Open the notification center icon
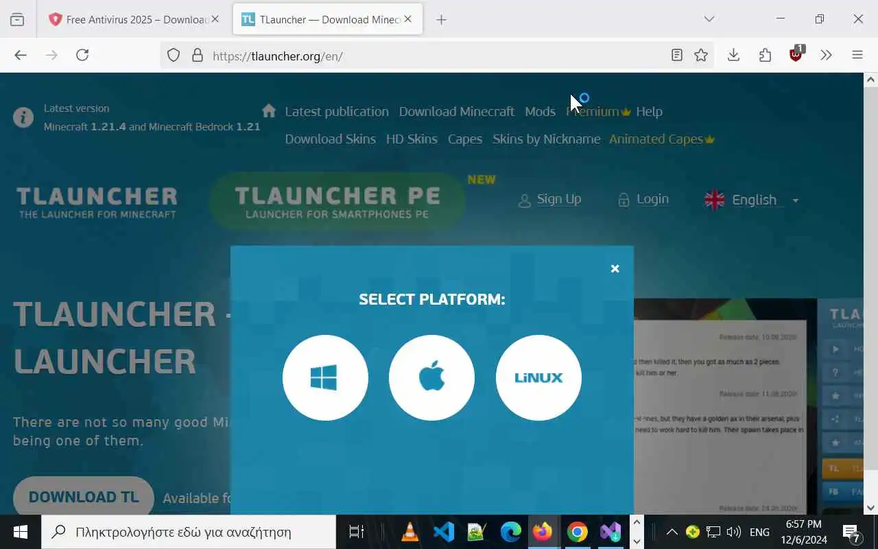 coord(852,532)
